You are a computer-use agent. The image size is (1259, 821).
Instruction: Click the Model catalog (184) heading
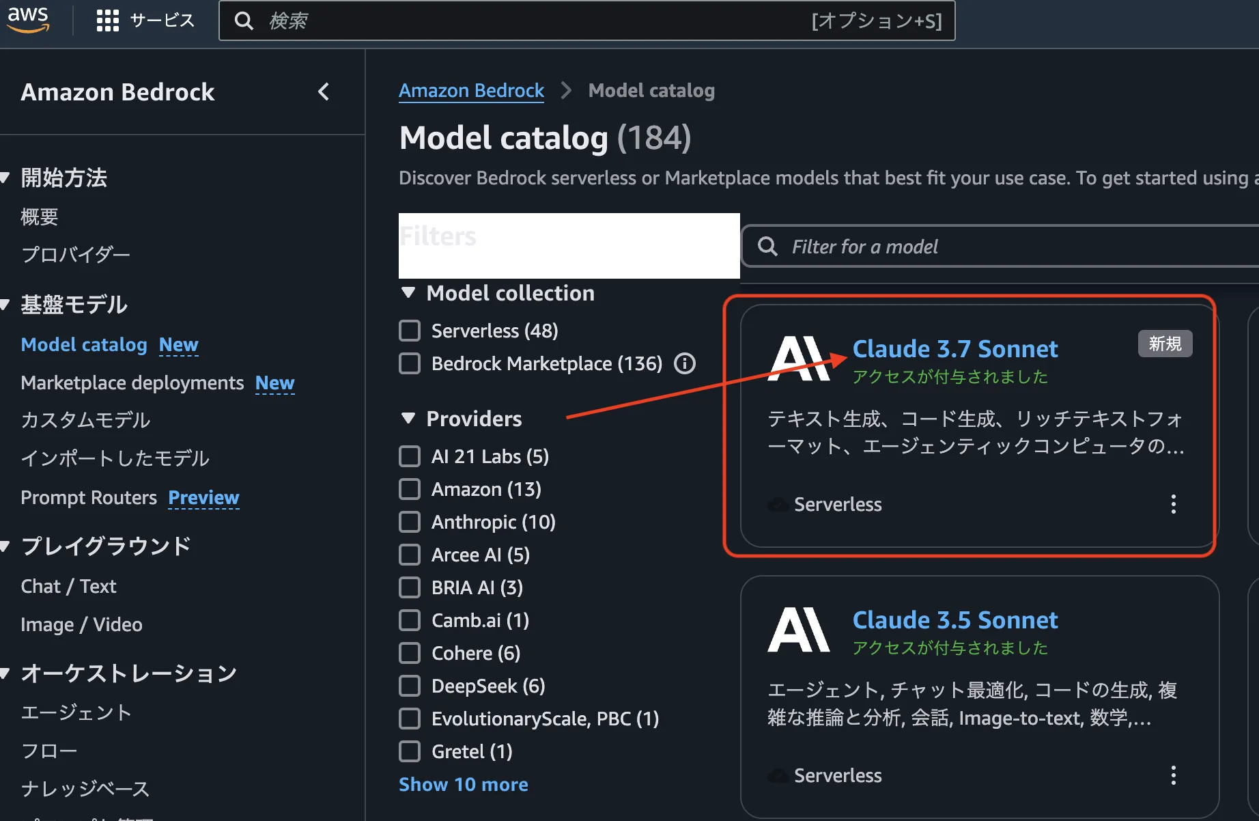click(x=545, y=137)
